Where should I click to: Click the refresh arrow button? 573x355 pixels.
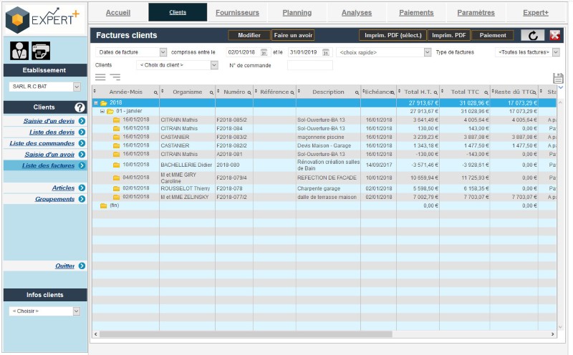tap(532, 35)
